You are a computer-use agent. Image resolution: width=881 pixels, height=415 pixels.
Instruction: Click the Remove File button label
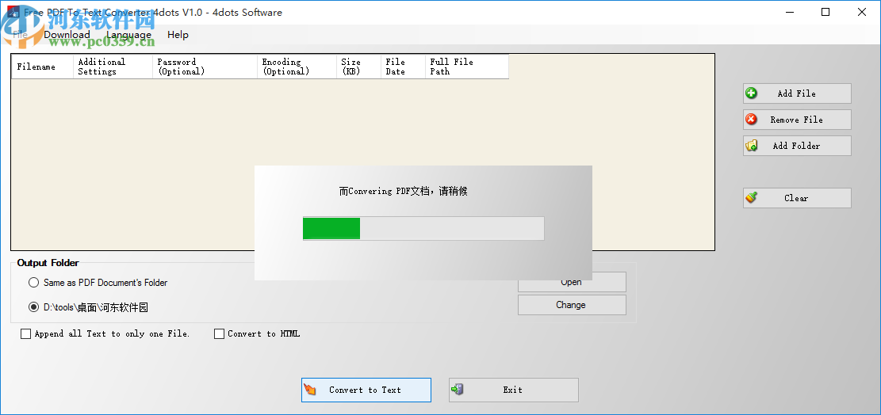point(796,120)
